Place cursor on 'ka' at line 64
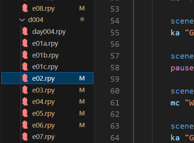This screenshot has width=194, height=143. [x=175, y=138]
